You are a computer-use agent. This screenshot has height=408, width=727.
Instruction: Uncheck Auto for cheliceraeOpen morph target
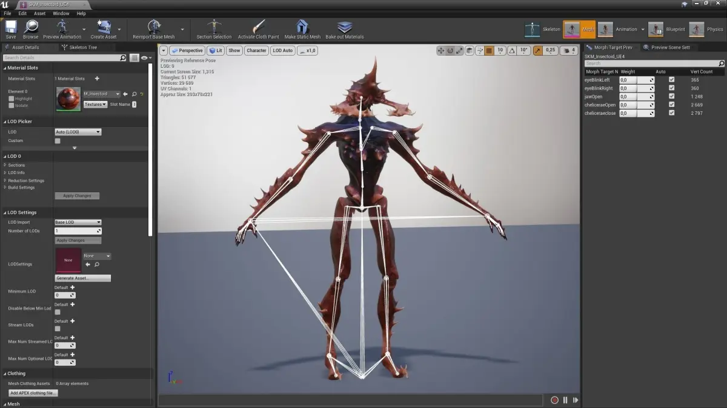pyautogui.click(x=671, y=105)
